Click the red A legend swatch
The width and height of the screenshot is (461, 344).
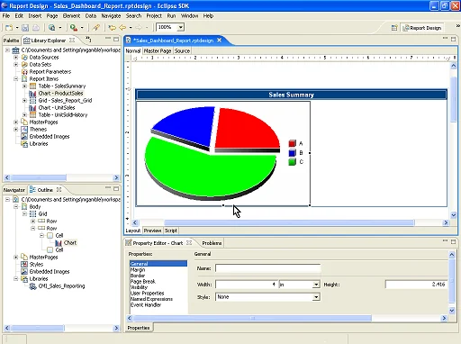[292, 143]
